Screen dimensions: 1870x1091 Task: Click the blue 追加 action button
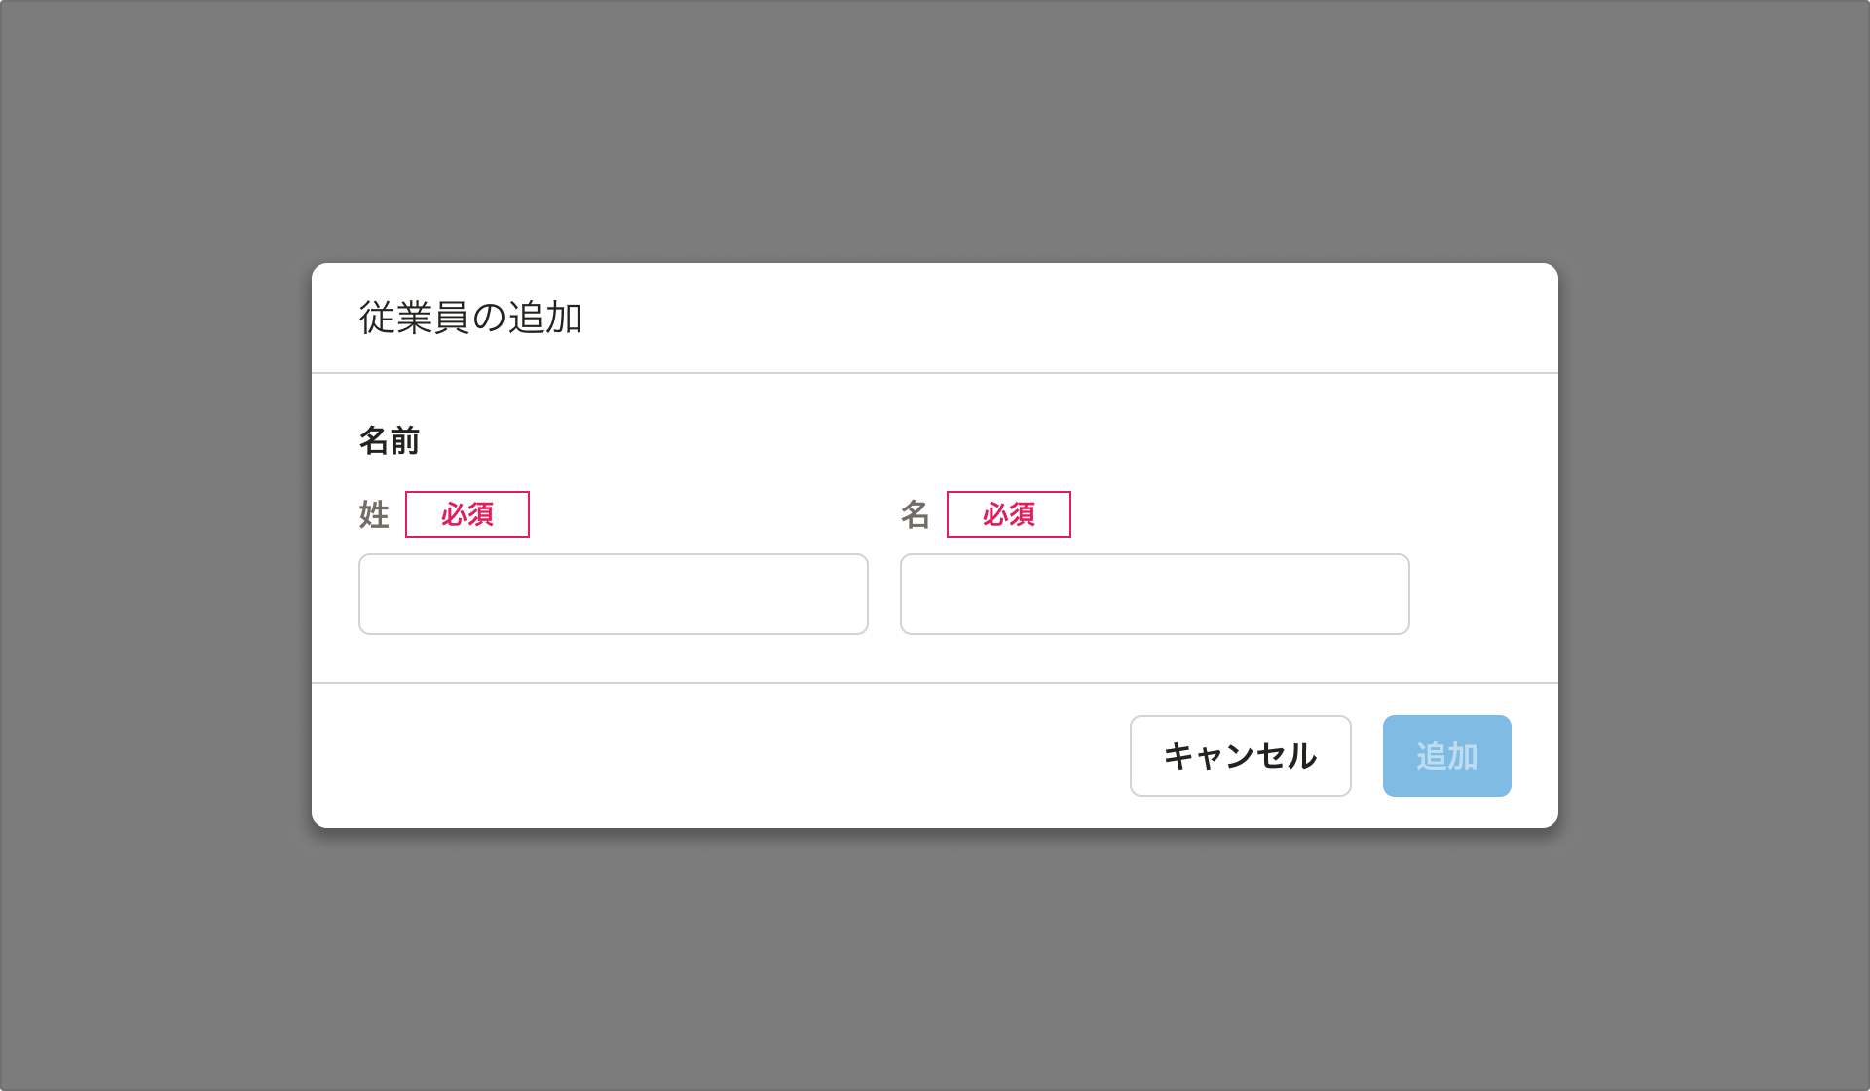coord(1446,755)
